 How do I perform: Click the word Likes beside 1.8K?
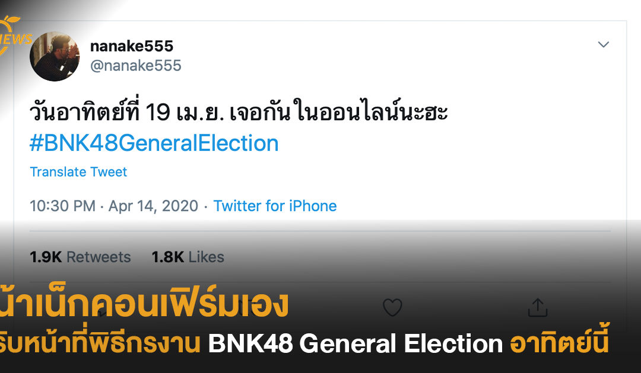point(207,257)
